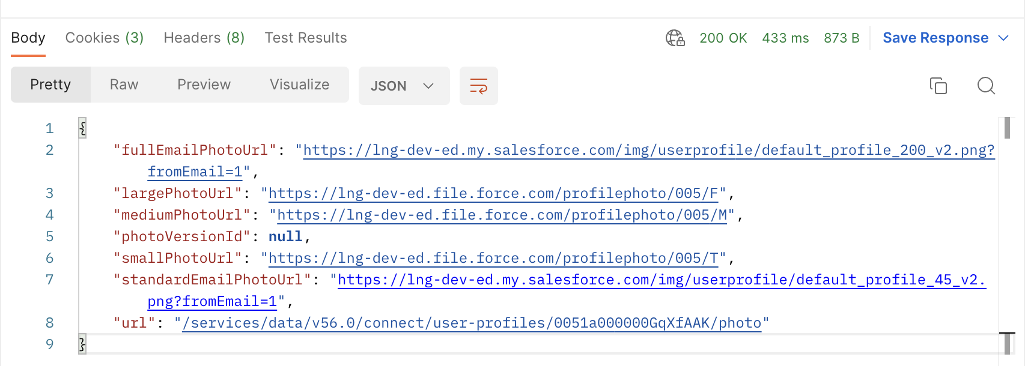Toggle the word wrap icon
Viewport: 1025px width, 366px height.
[x=478, y=86]
